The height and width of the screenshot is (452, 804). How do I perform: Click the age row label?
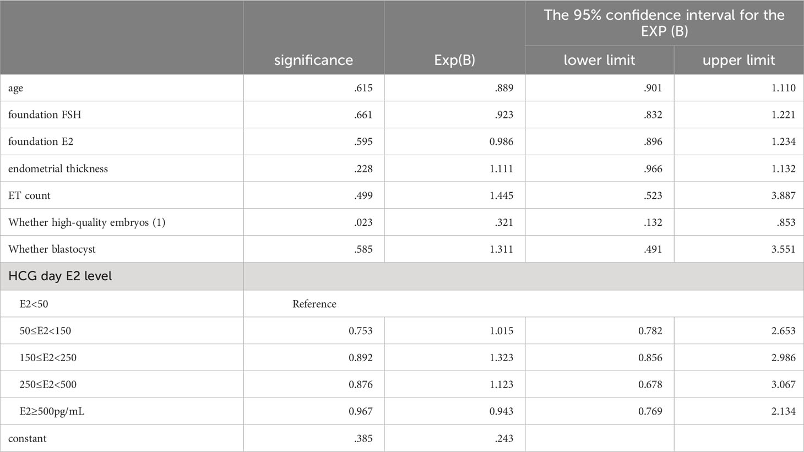(x=15, y=88)
